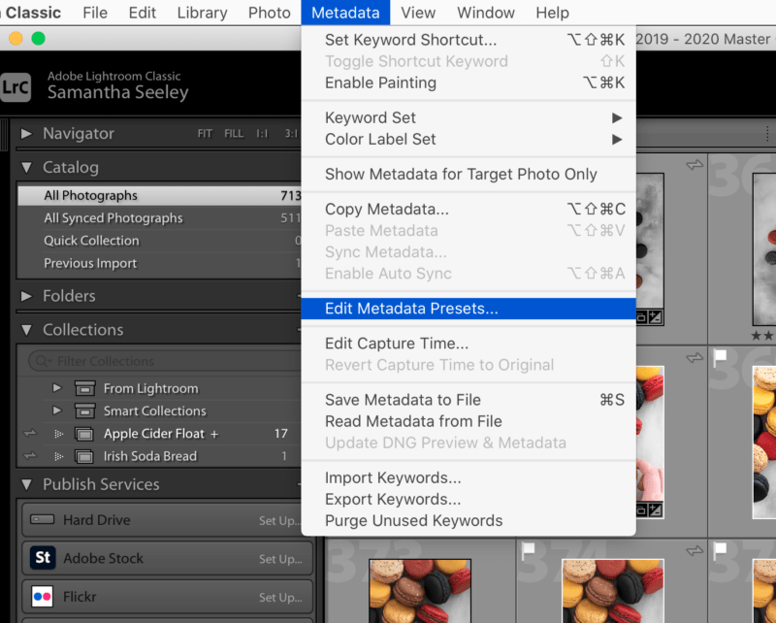Click Set Up for Flickr
Image resolution: width=776 pixels, height=623 pixels.
coord(280,598)
